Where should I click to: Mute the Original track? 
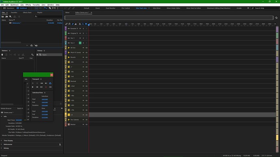(x=80, y=33)
